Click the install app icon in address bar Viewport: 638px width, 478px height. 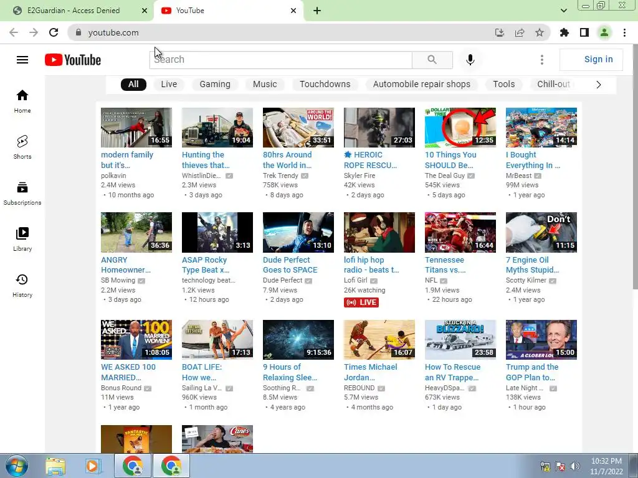coord(500,32)
